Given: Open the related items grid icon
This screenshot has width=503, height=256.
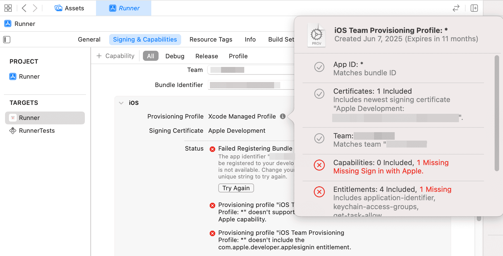Looking at the screenshot, I should click(x=8, y=8).
